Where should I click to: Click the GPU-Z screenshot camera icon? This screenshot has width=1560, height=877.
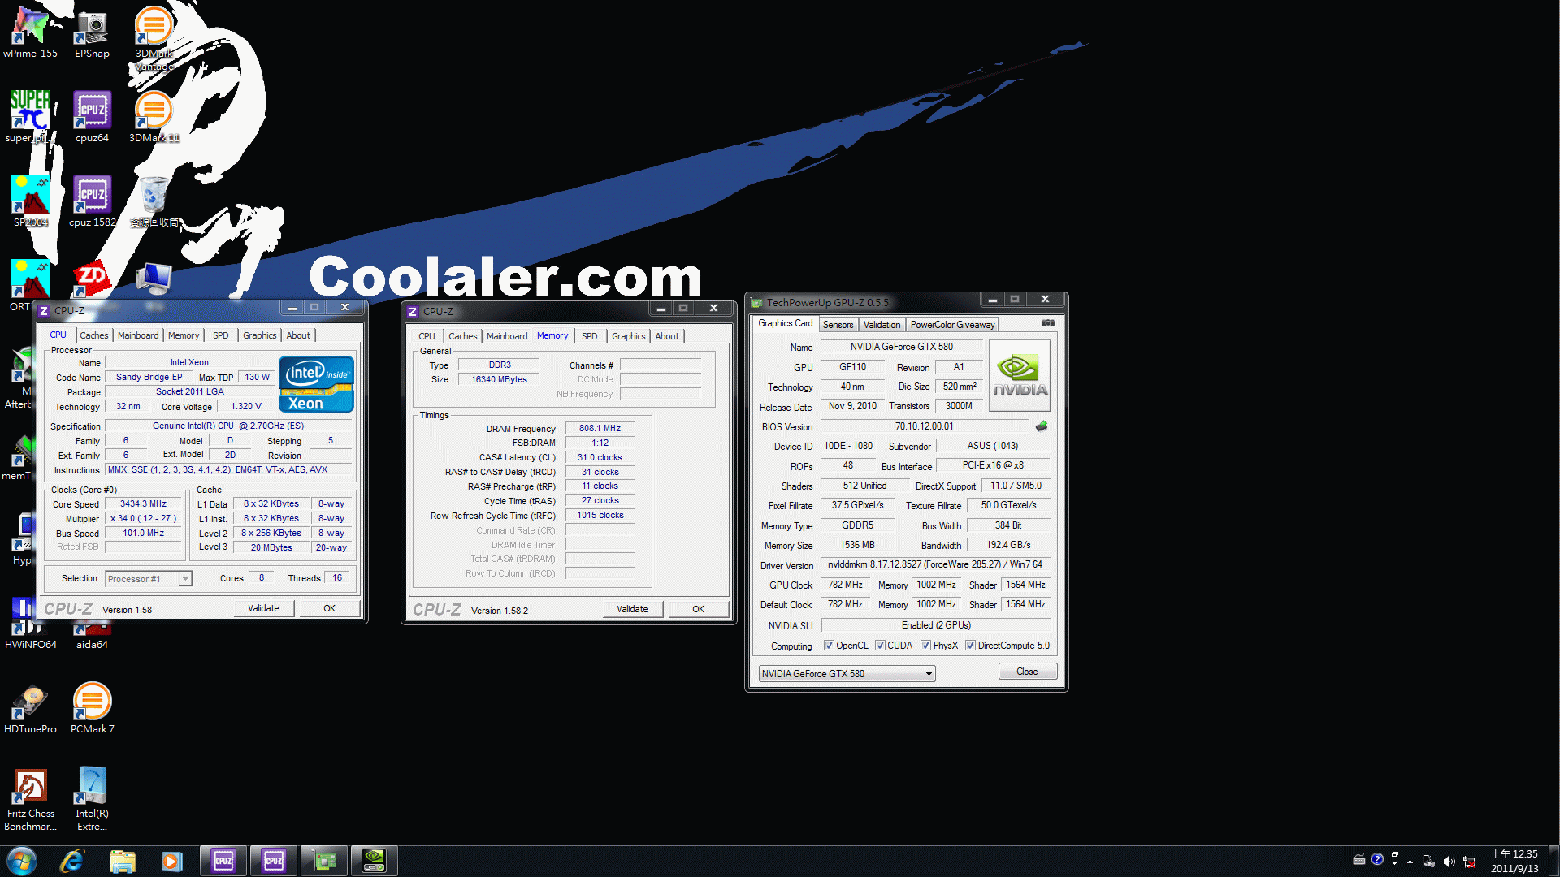tap(1048, 323)
